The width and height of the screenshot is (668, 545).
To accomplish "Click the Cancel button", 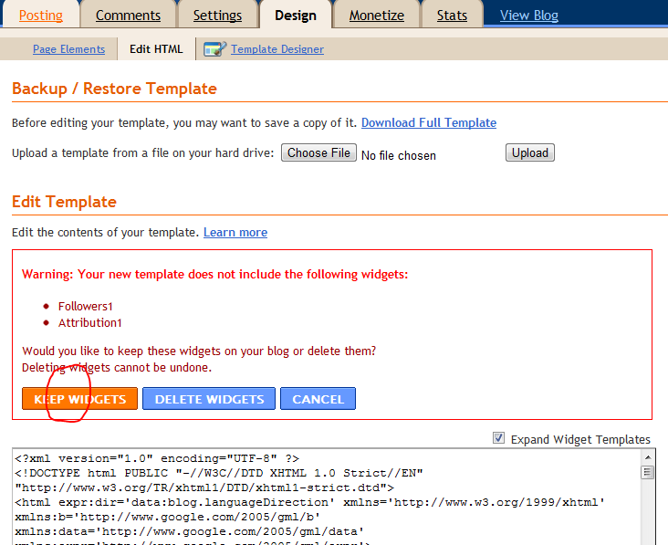I will pyautogui.click(x=318, y=399).
